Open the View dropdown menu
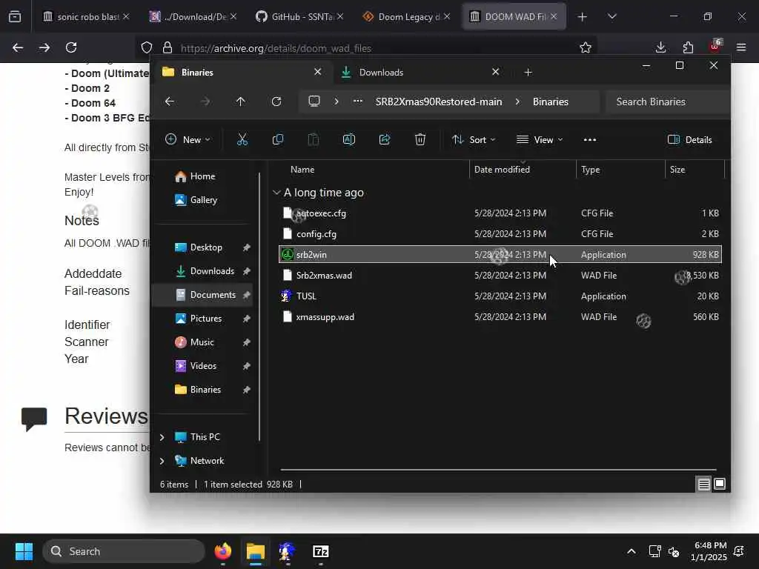 coord(540,140)
